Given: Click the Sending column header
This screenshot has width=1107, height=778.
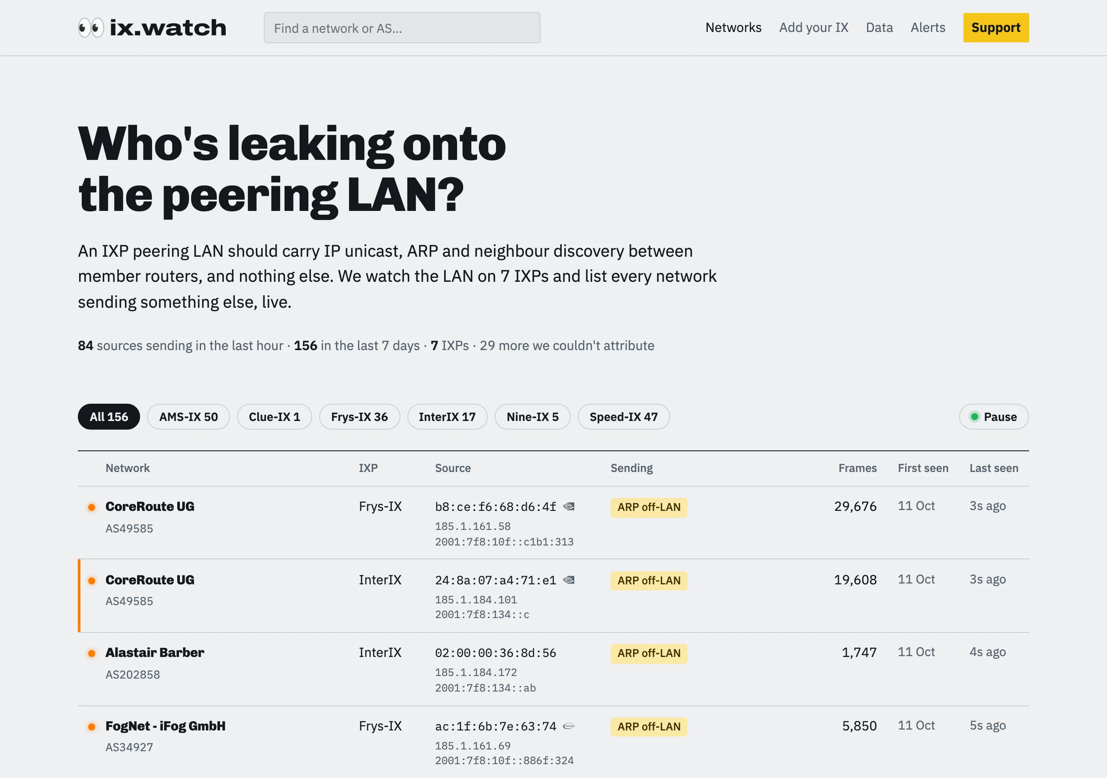Looking at the screenshot, I should (632, 468).
